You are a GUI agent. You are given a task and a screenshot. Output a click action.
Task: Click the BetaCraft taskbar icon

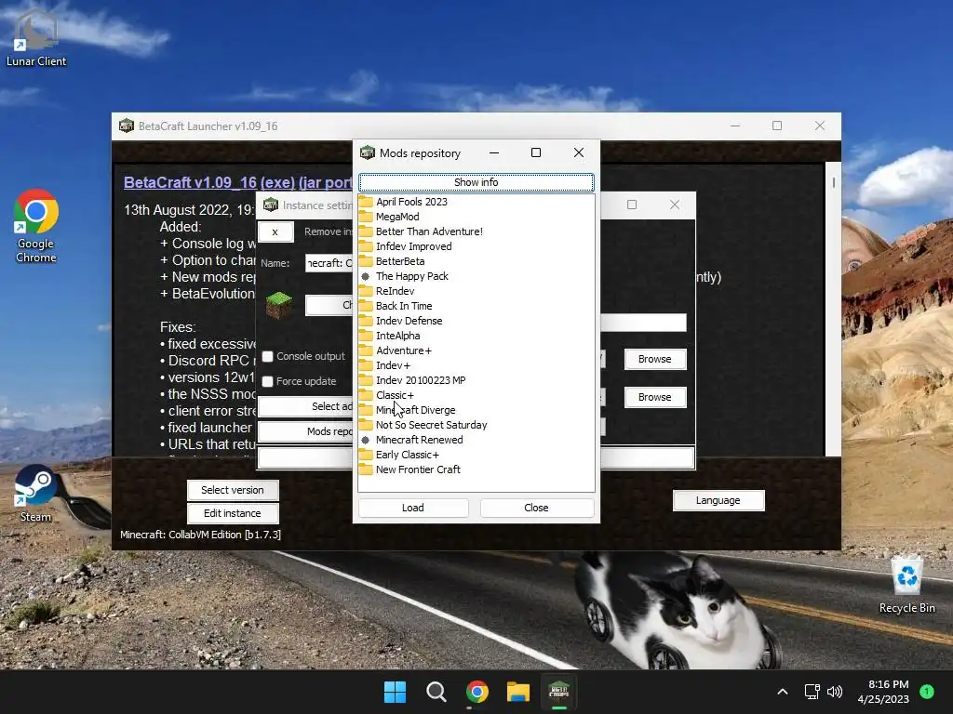[559, 692]
